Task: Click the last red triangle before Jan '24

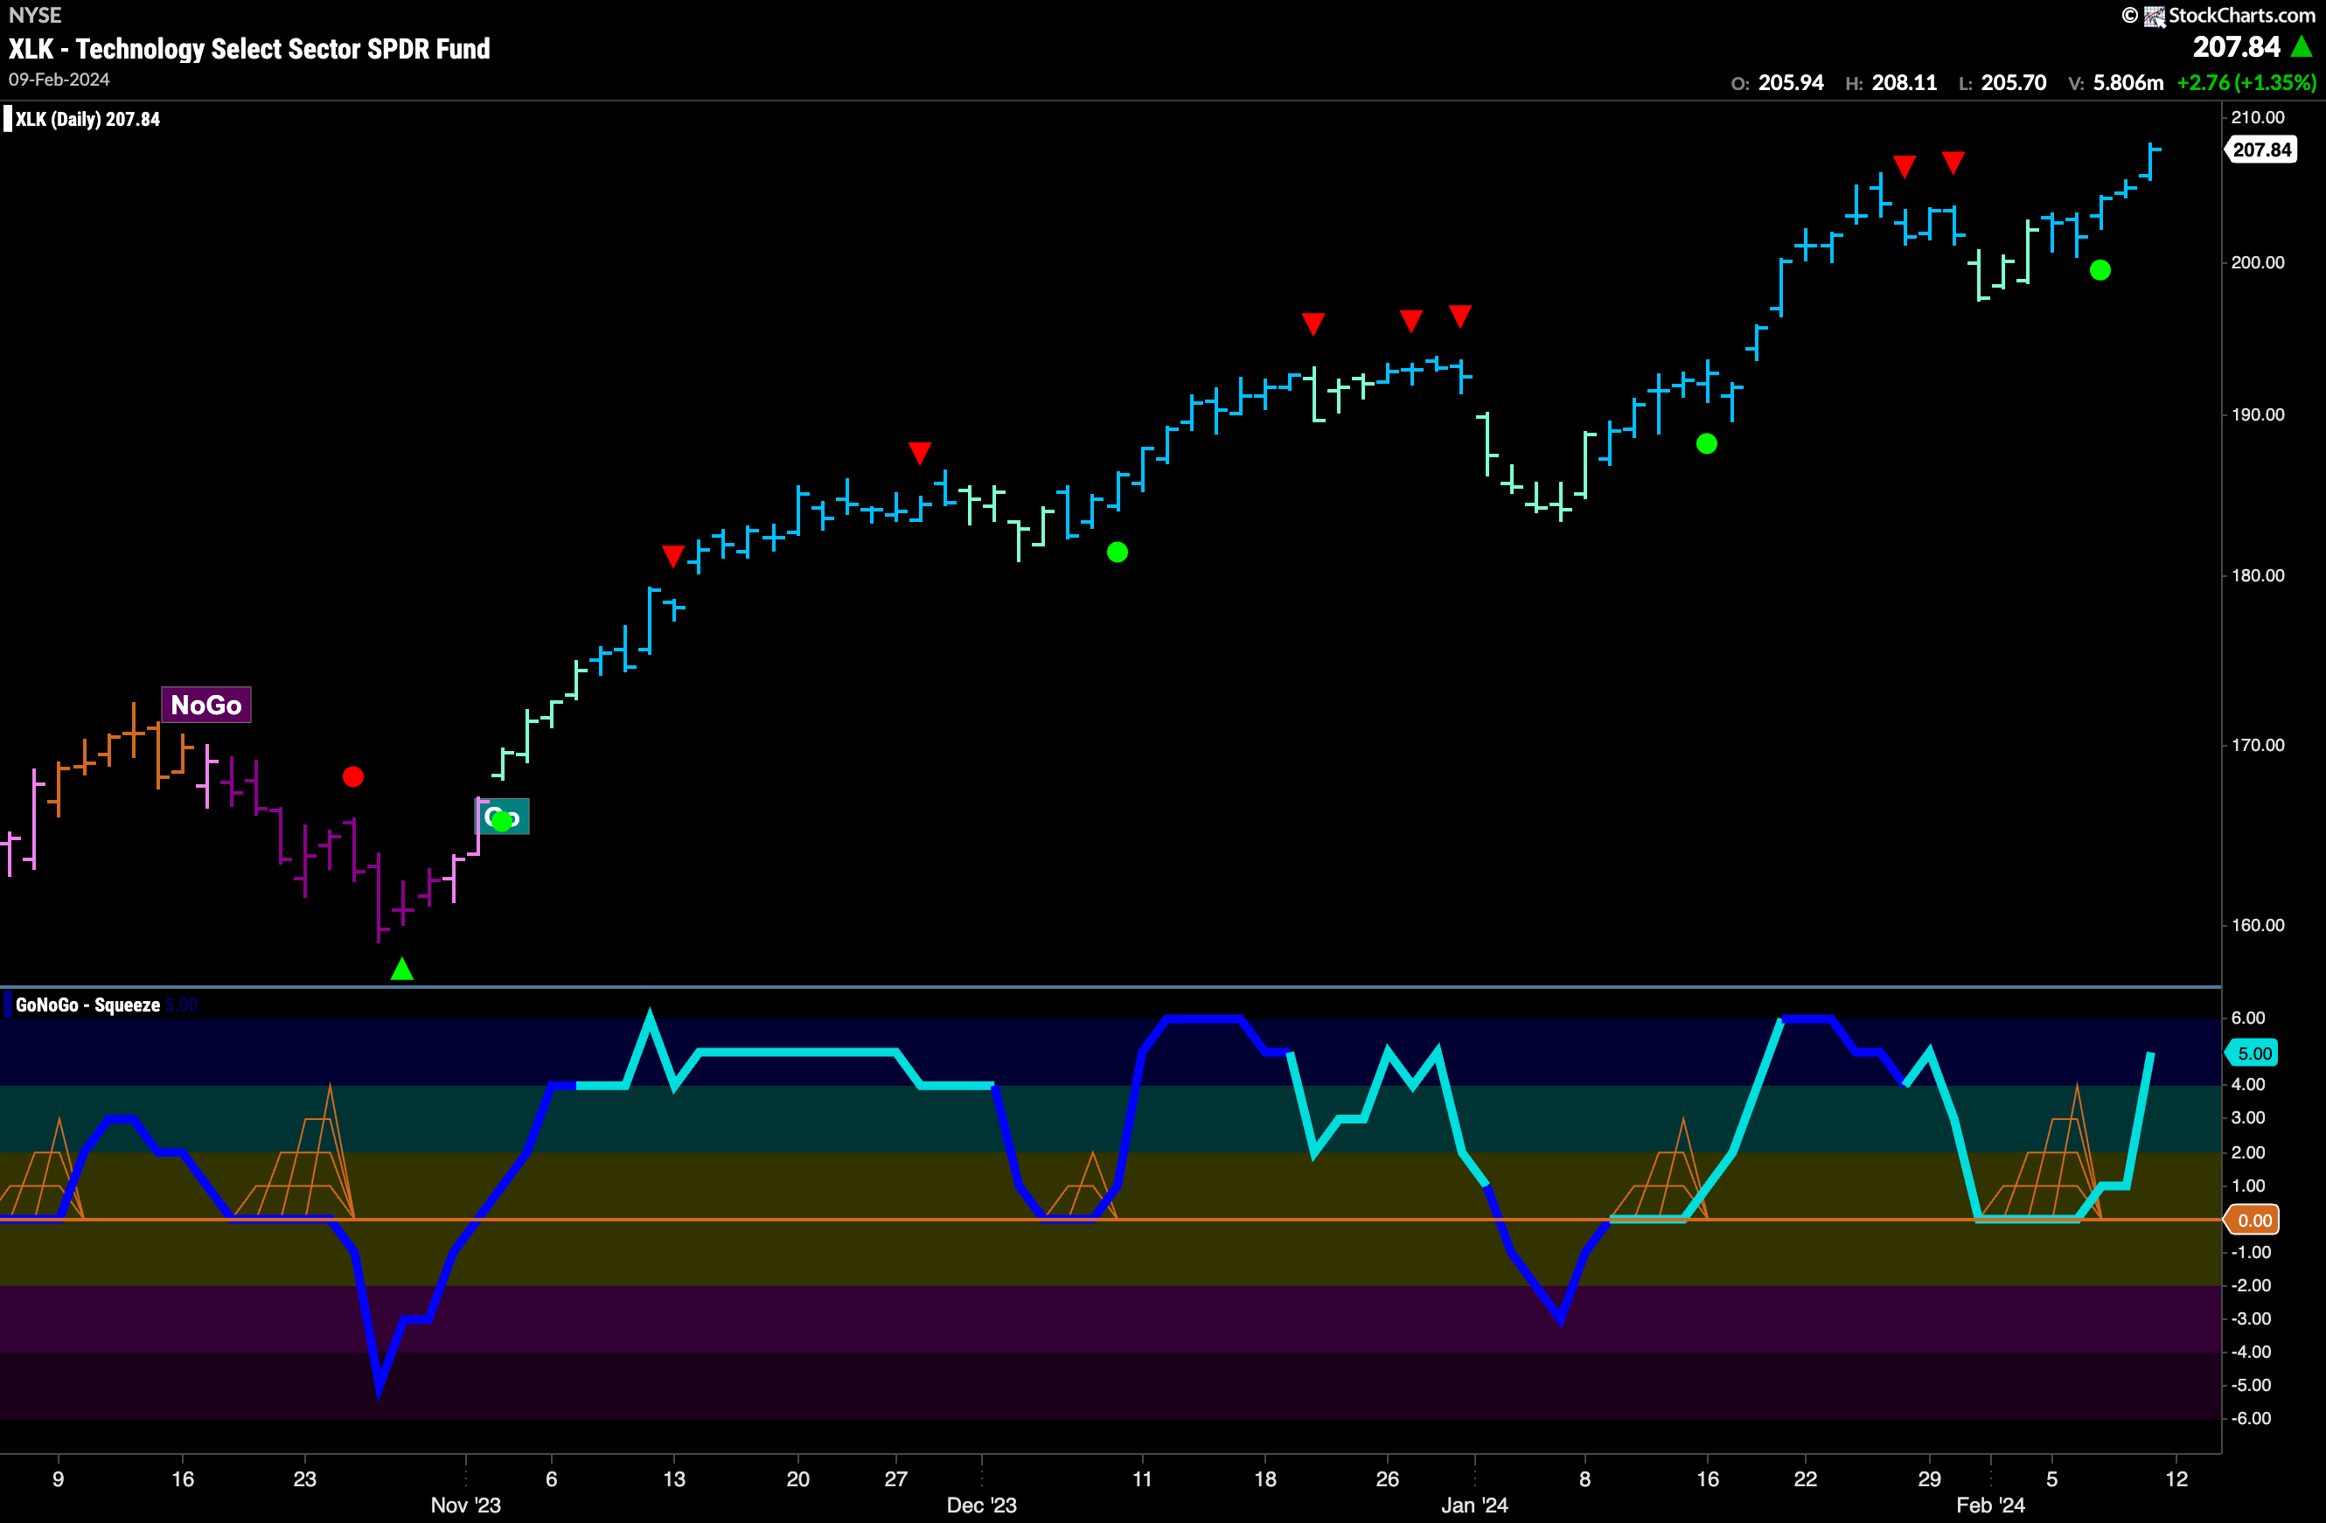Action: (x=1459, y=316)
